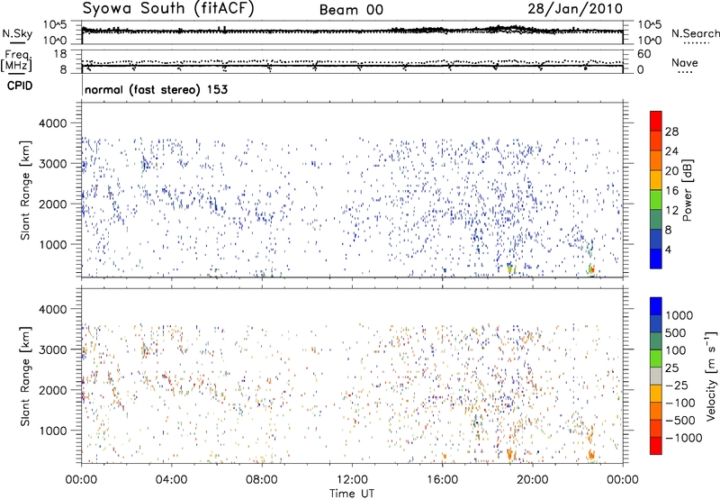This screenshot has width=720, height=499.
Task: Click the high-power echo near 22:40 in power panel
Action: tap(592, 269)
